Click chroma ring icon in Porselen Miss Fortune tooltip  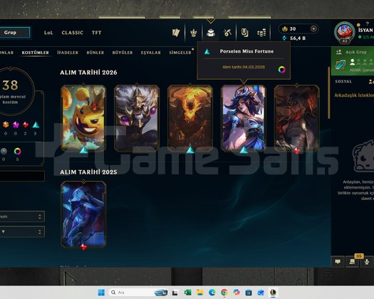(x=281, y=69)
